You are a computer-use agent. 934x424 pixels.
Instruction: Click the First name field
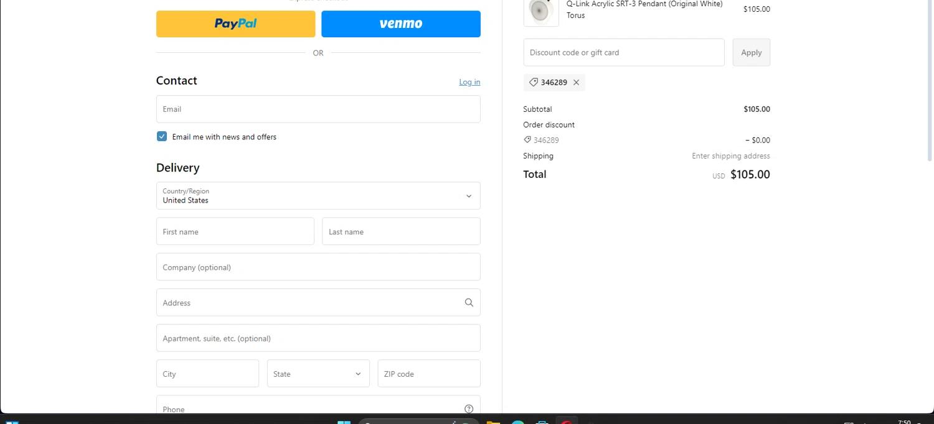[235, 231]
